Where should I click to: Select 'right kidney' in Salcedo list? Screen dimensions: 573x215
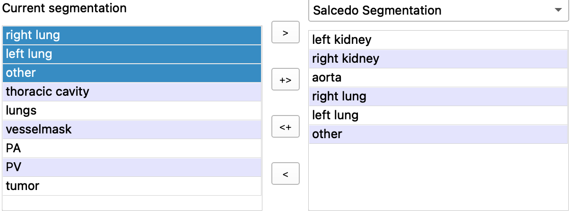[x=438, y=59]
